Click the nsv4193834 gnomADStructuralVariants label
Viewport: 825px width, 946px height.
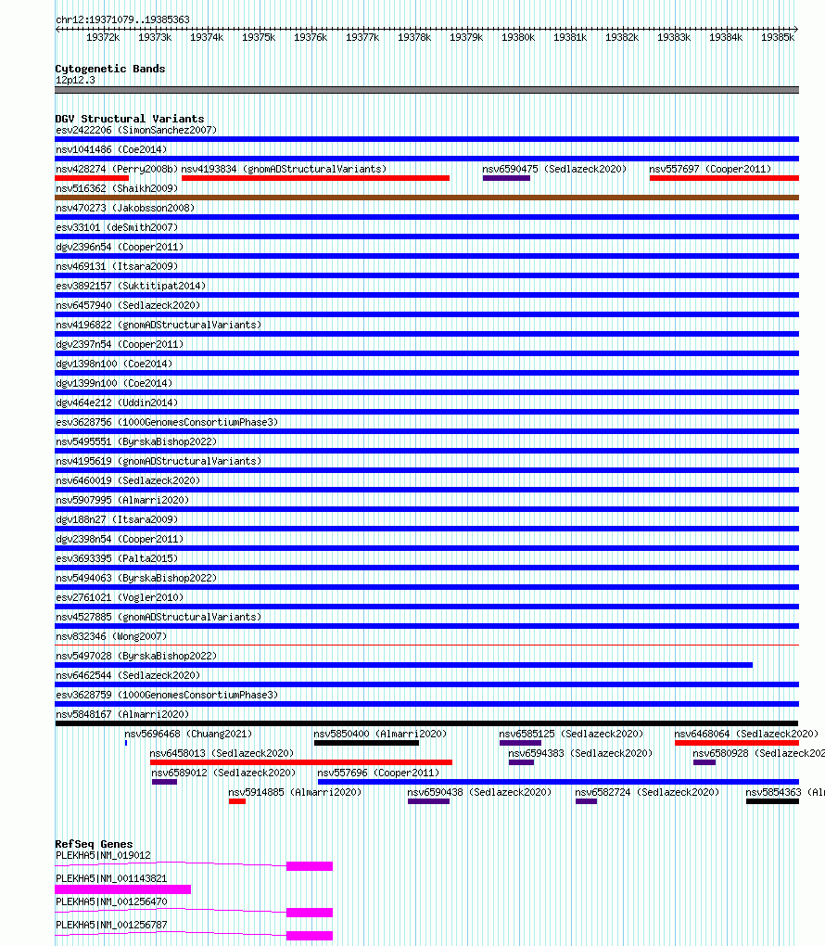pos(284,169)
